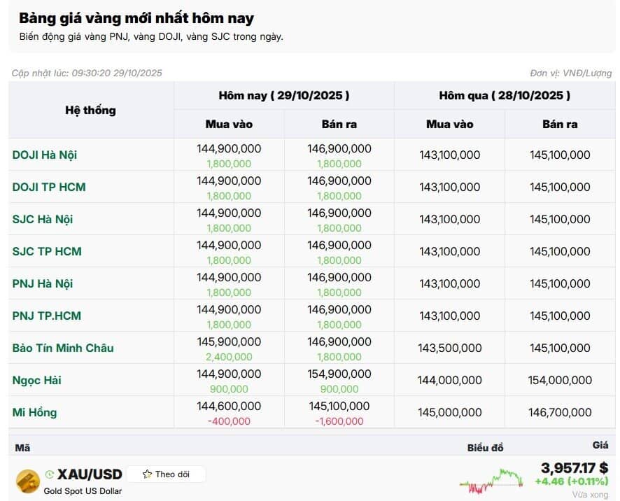This screenshot has width=620, height=501.
Task: Open the DOJI Hà Nội row link
Action: click(x=43, y=155)
